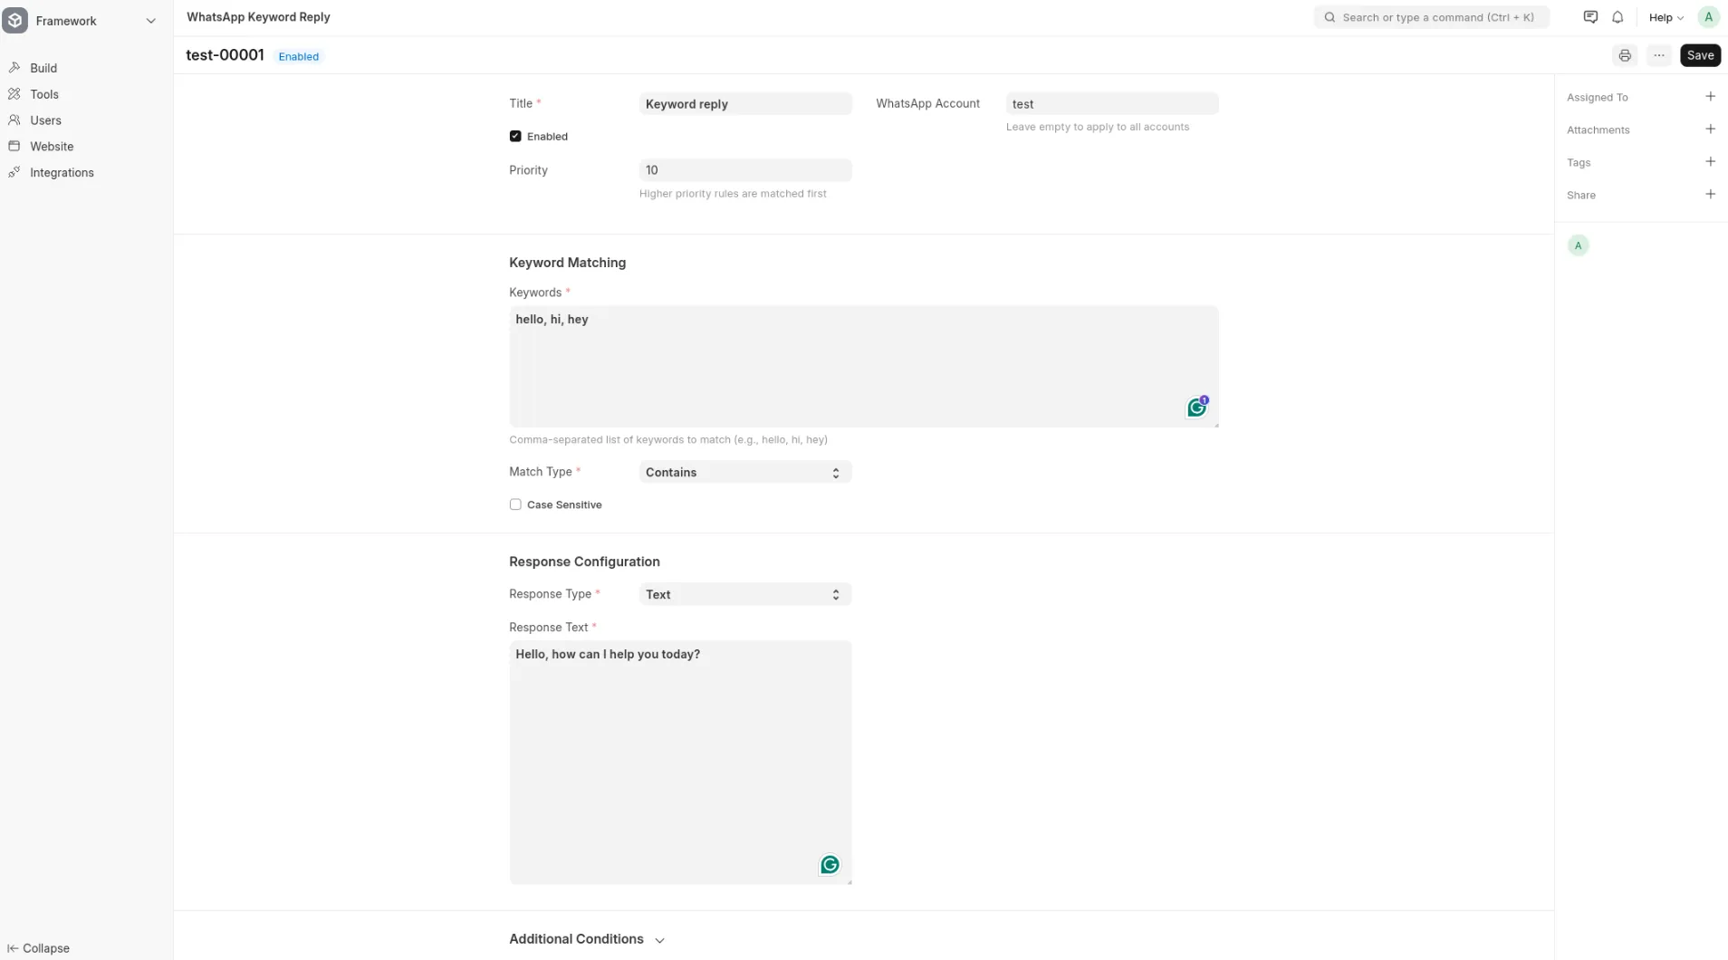The image size is (1728, 960).
Task: Go to Website in the sidebar
Action: (52, 146)
